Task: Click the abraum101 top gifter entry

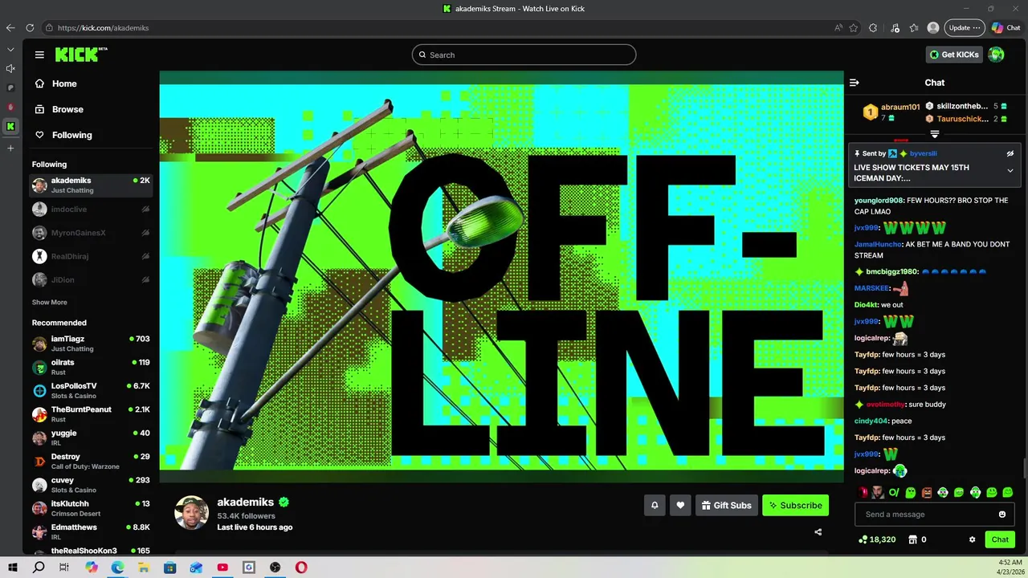Action: pos(891,112)
